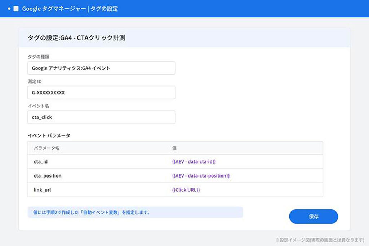This screenshot has width=369, height=246.
Task: Click the イベント パラメータ section label
Action: [49, 135]
